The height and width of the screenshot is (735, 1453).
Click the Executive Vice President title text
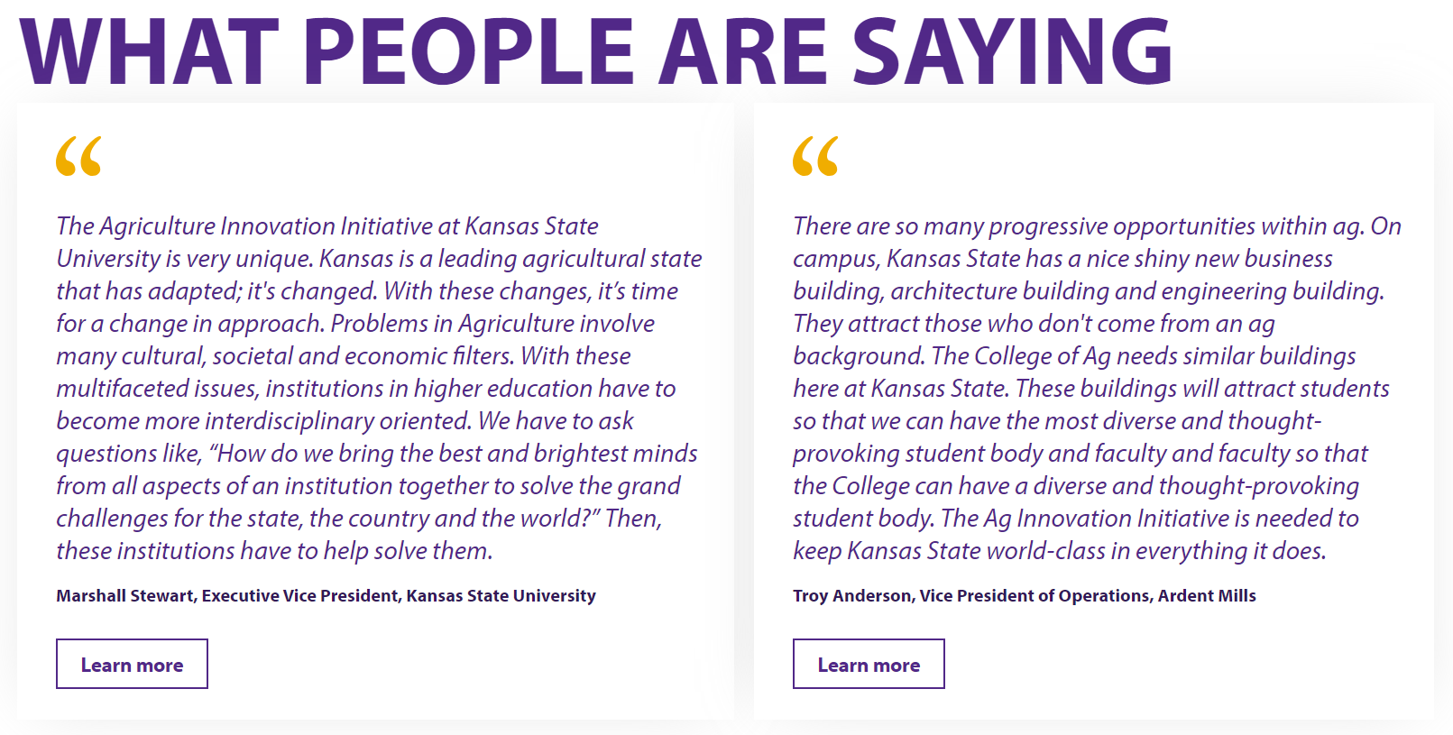[300, 596]
